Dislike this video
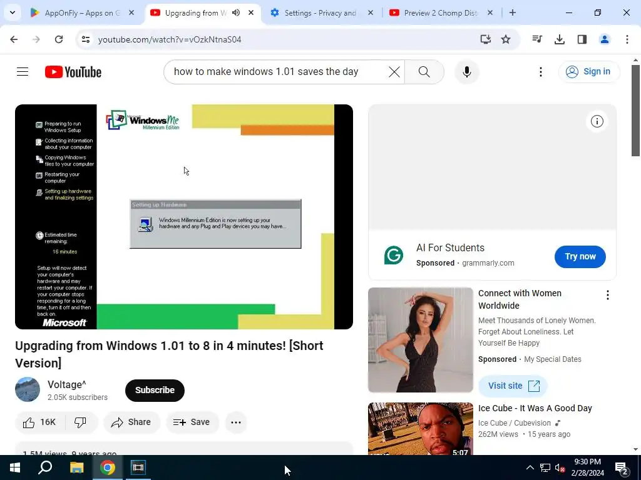This screenshot has height=480, width=641. (x=81, y=422)
